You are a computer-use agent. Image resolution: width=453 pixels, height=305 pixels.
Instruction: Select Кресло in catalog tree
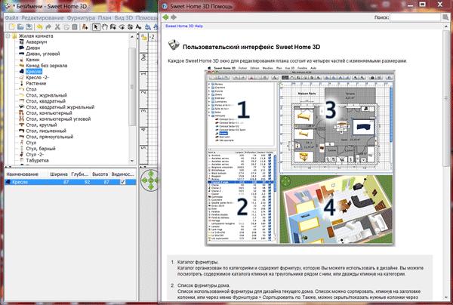click(34, 72)
